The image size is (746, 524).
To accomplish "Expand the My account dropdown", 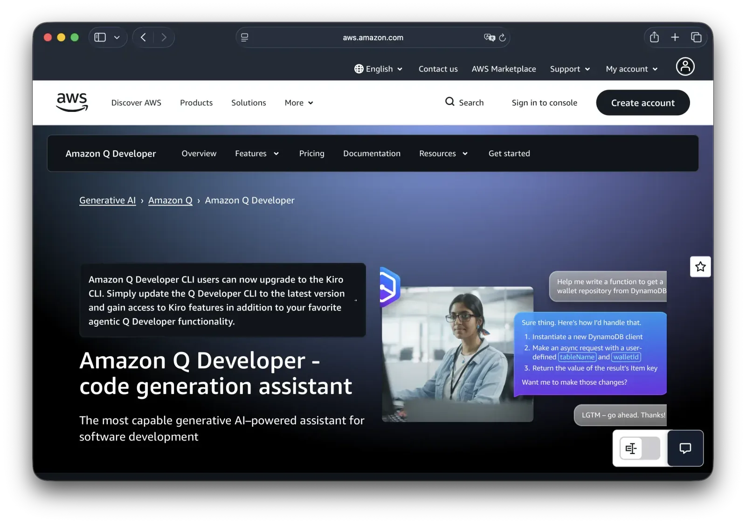I will tap(632, 69).
